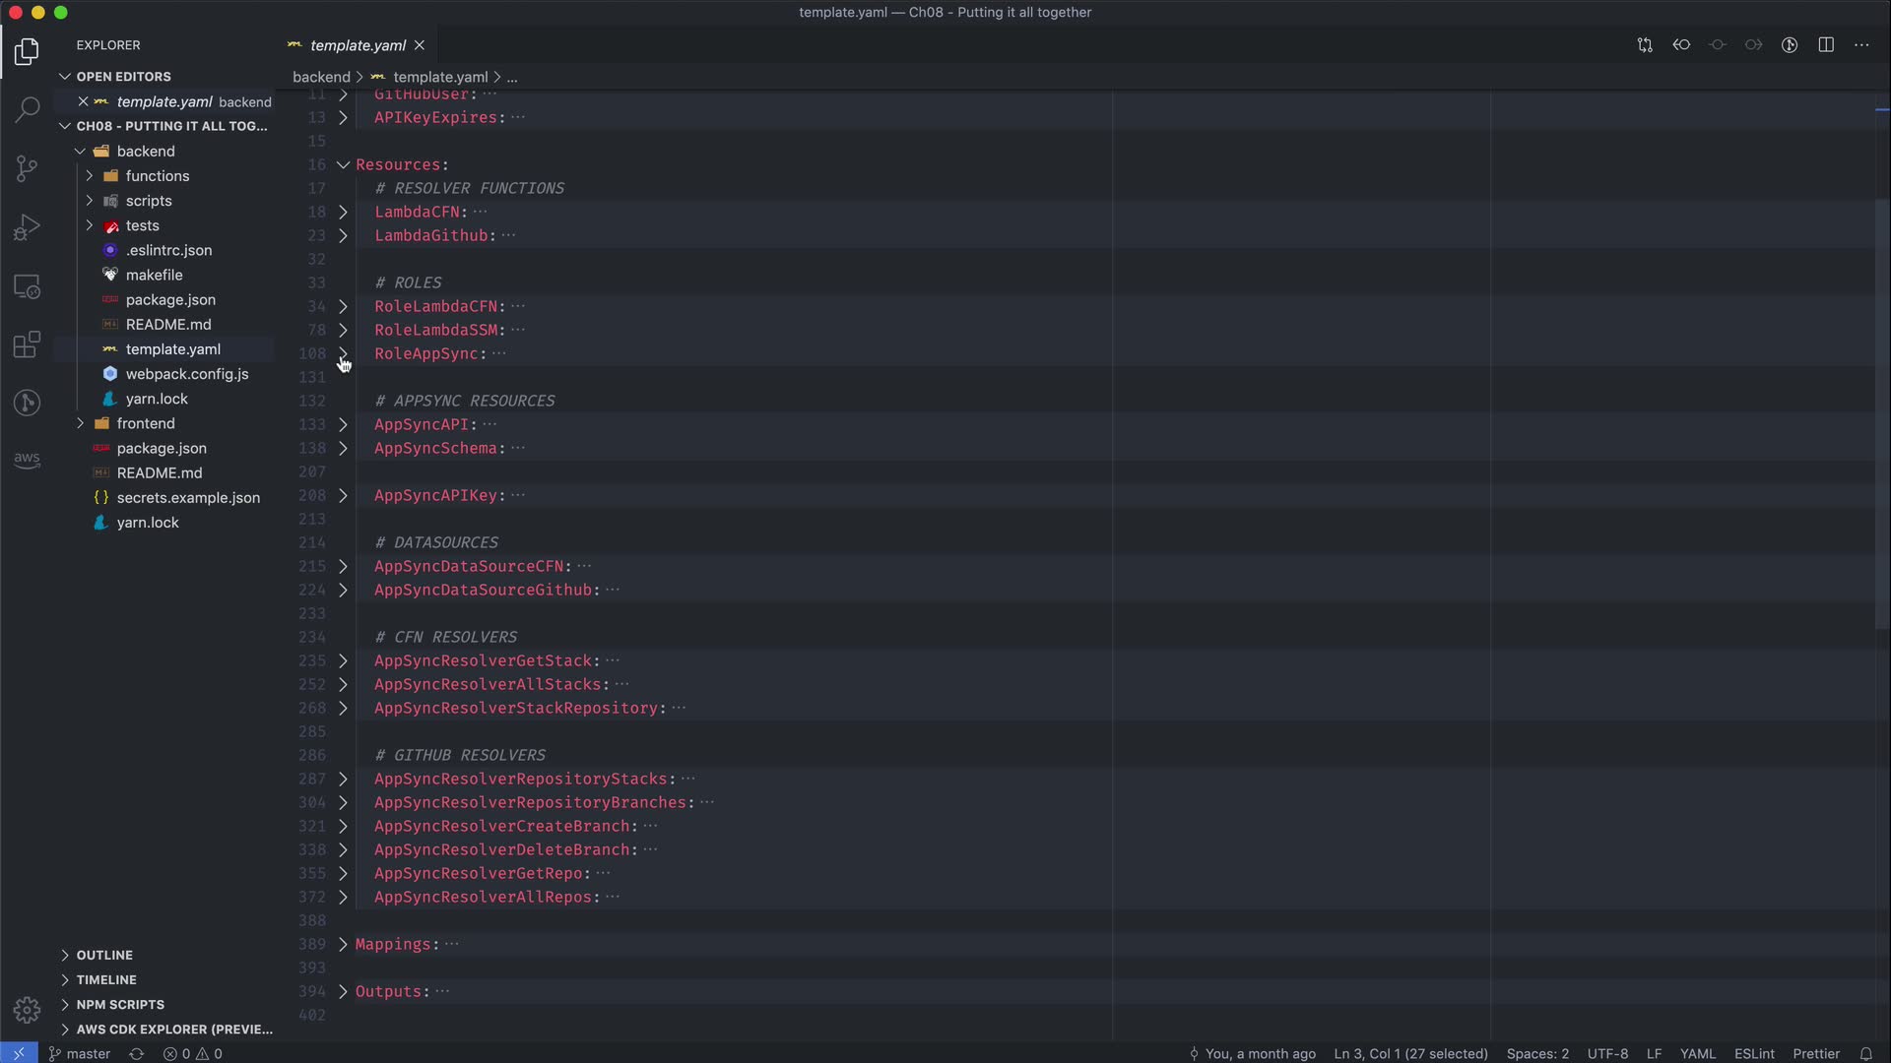This screenshot has height=1063, width=1891.
Task: Unfold the AppSyncSchema block
Action: (x=343, y=448)
